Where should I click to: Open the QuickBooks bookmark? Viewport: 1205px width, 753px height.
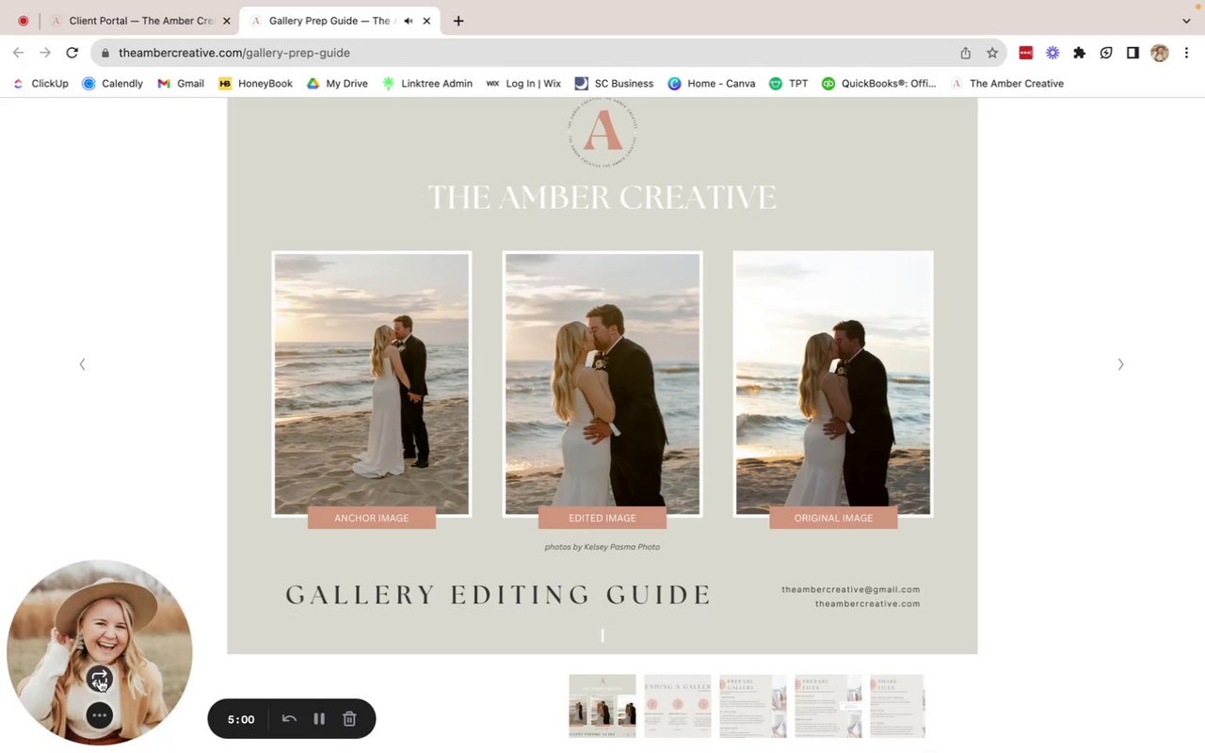click(x=879, y=84)
